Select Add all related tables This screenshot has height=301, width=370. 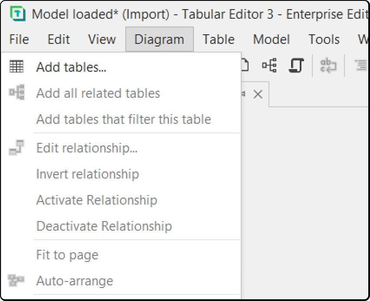click(121, 93)
